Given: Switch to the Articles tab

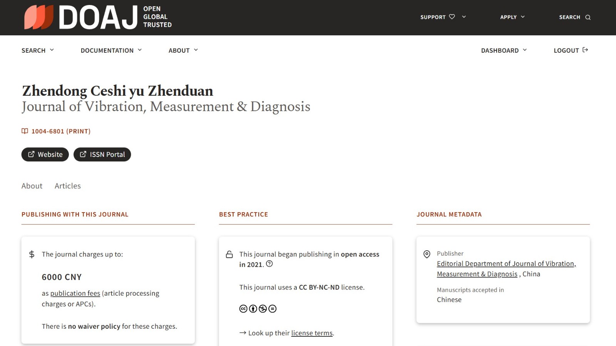Looking at the screenshot, I should coord(68,186).
